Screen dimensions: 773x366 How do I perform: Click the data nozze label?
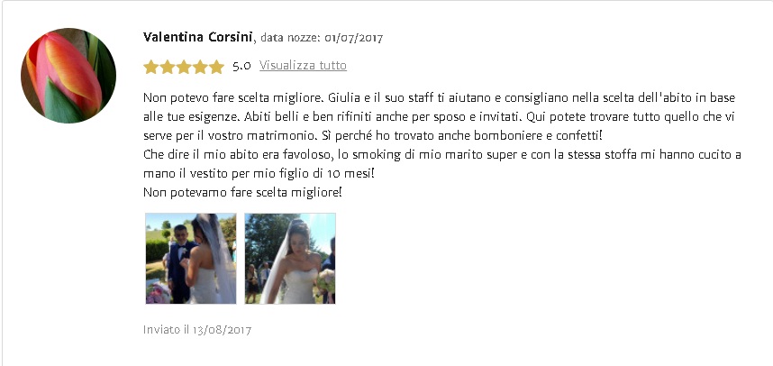[290, 38]
